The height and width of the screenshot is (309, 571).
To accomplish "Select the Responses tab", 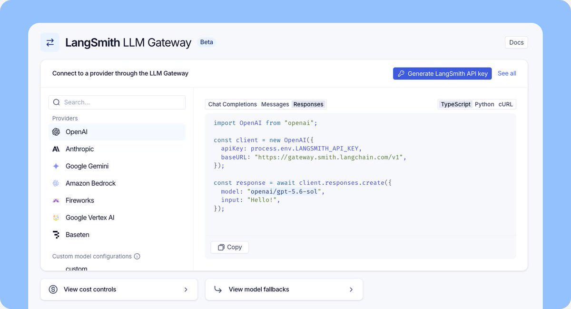I will point(308,104).
